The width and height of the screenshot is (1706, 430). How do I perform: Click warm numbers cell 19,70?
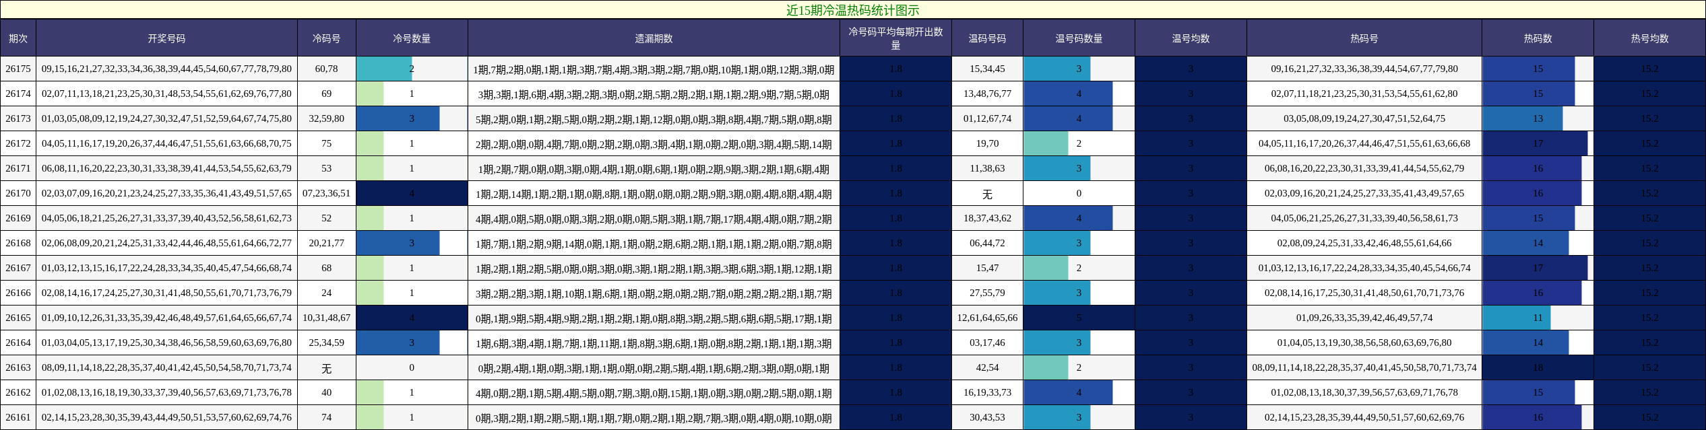[x=987, y=143]
